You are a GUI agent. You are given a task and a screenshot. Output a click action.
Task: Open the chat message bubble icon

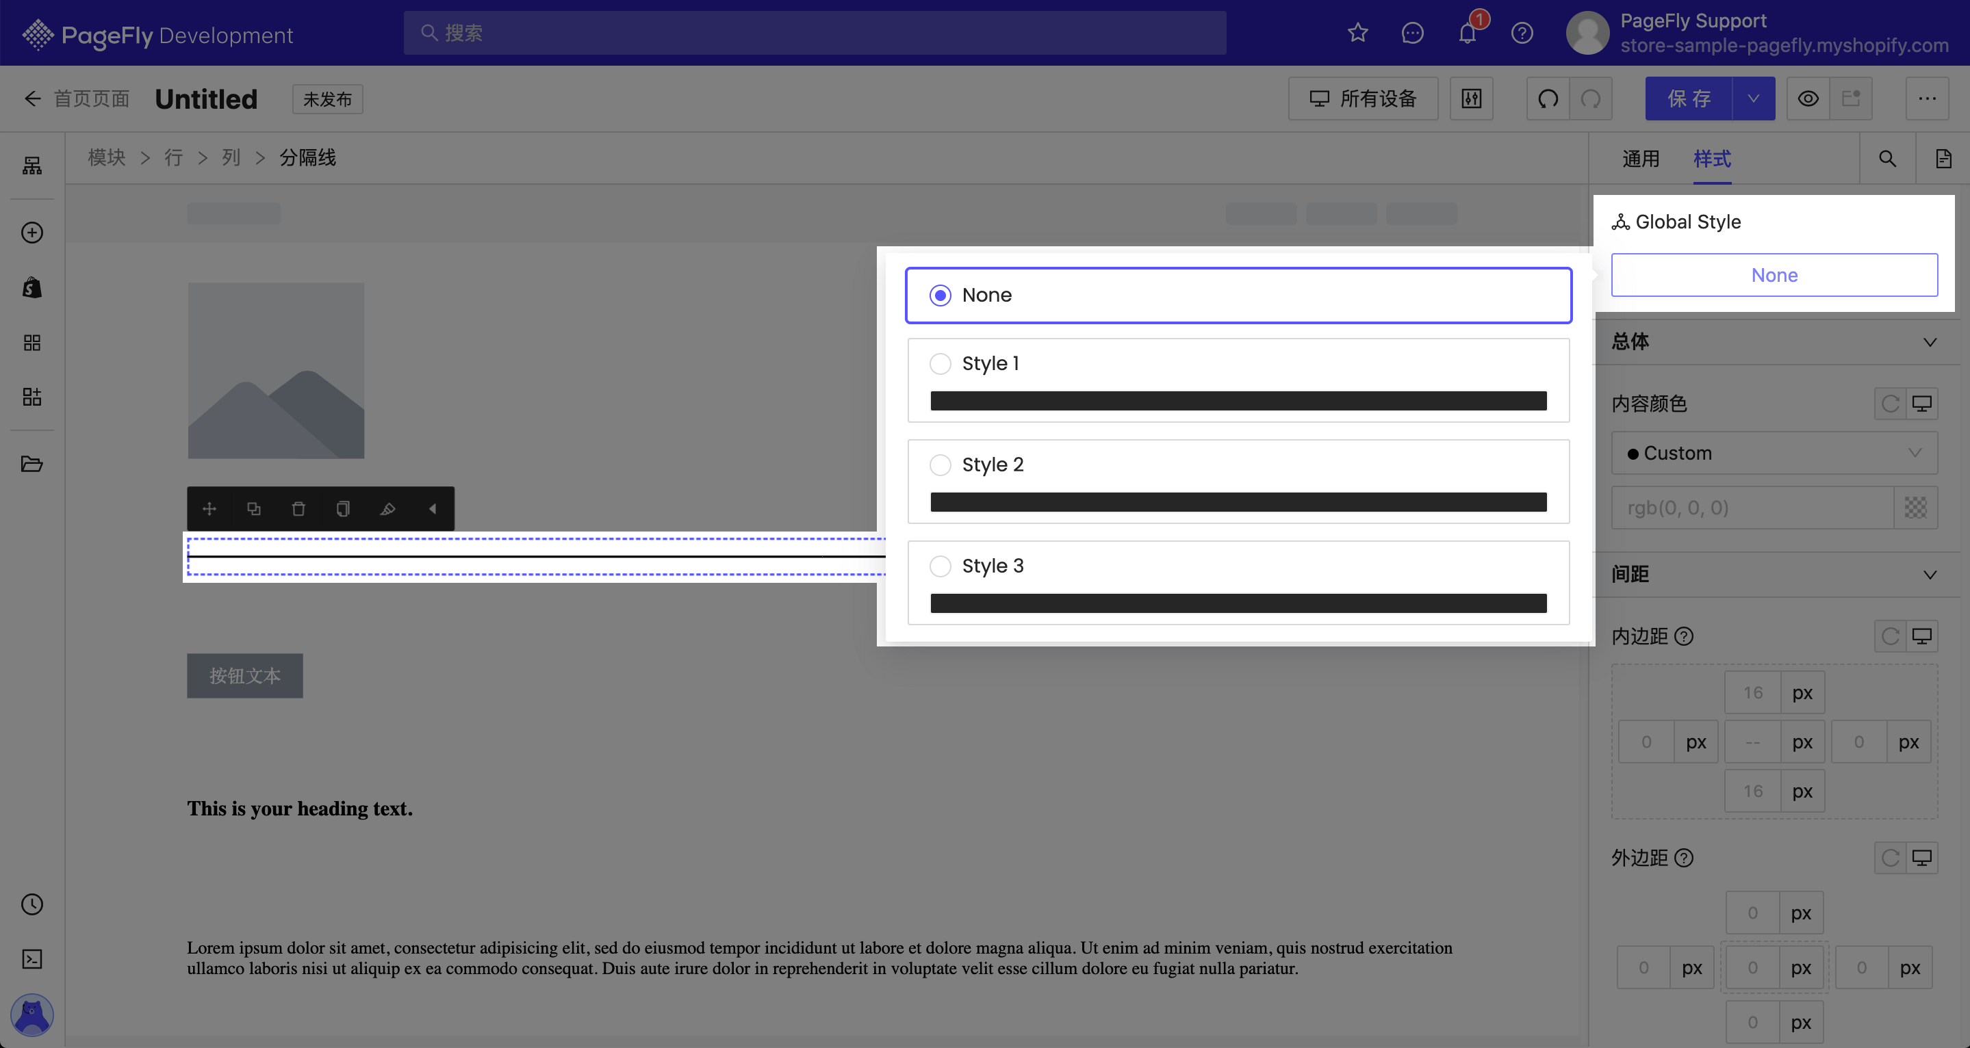click(x=1413, y=33)
